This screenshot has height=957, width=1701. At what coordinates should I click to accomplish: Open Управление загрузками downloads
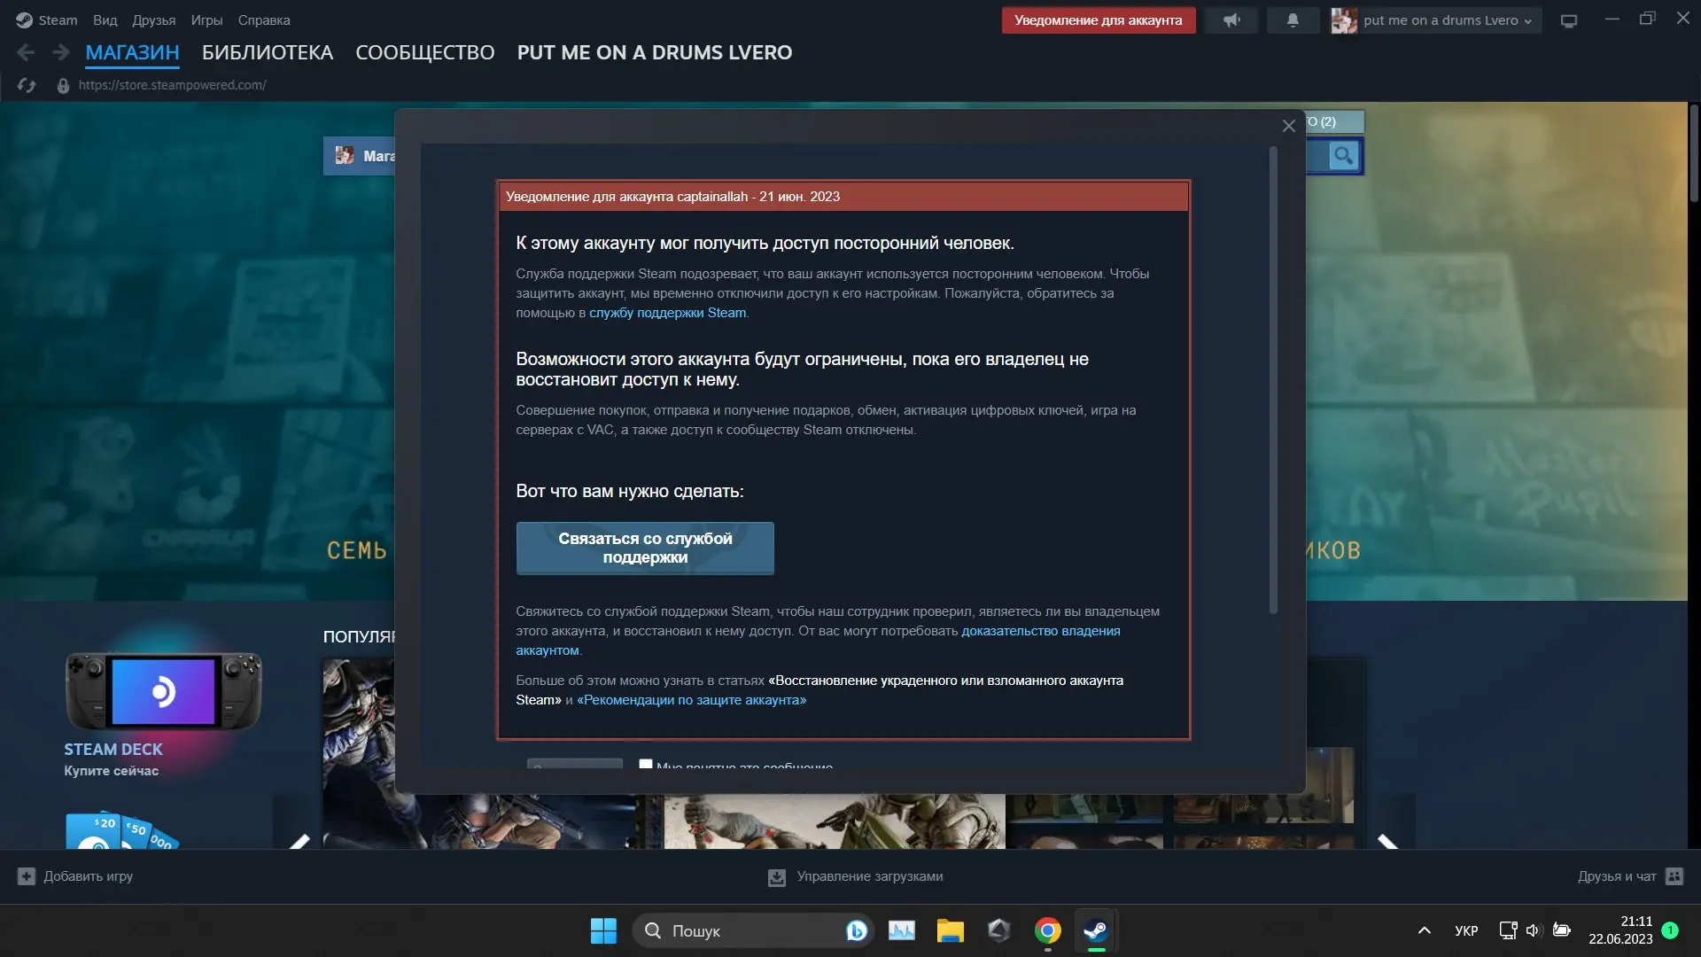tap(855, 876)
